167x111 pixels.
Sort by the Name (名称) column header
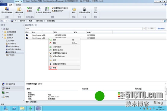point(42,32)
